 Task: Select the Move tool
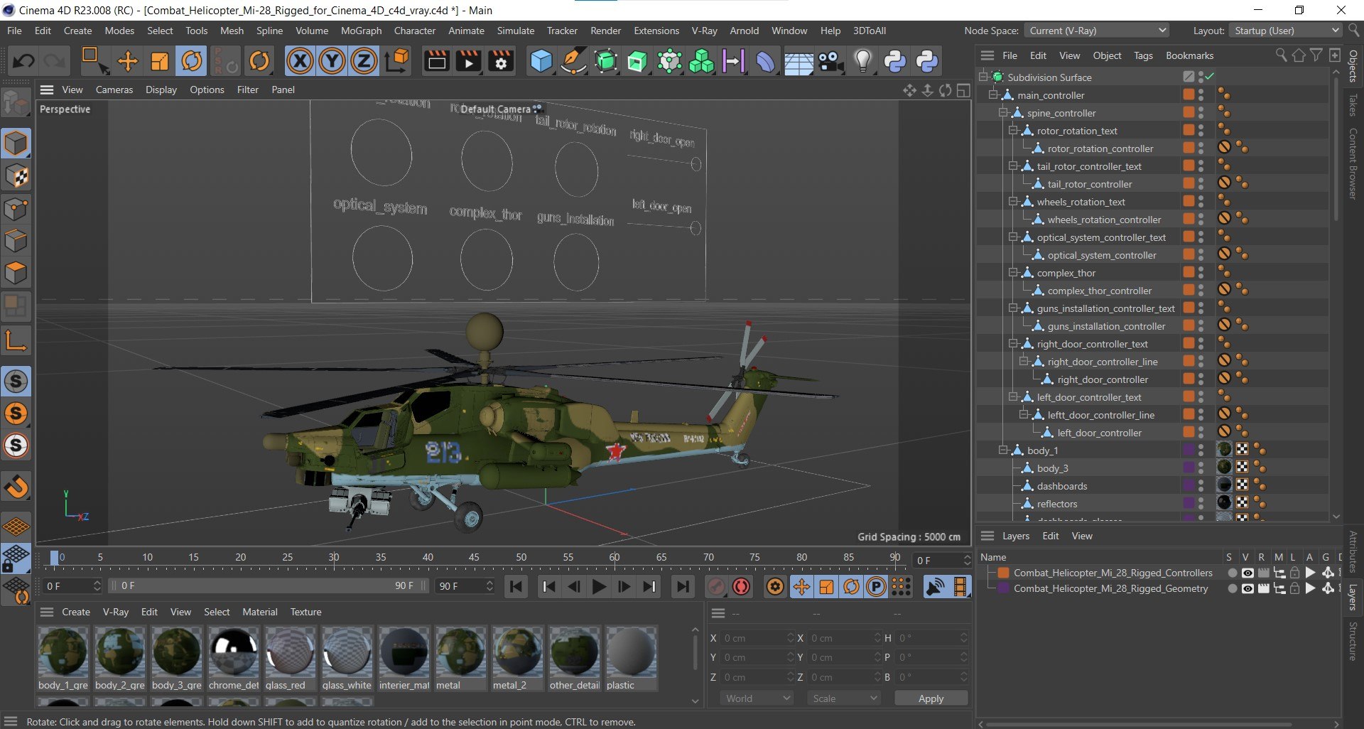pyautogui.click(x=128, y=61)
